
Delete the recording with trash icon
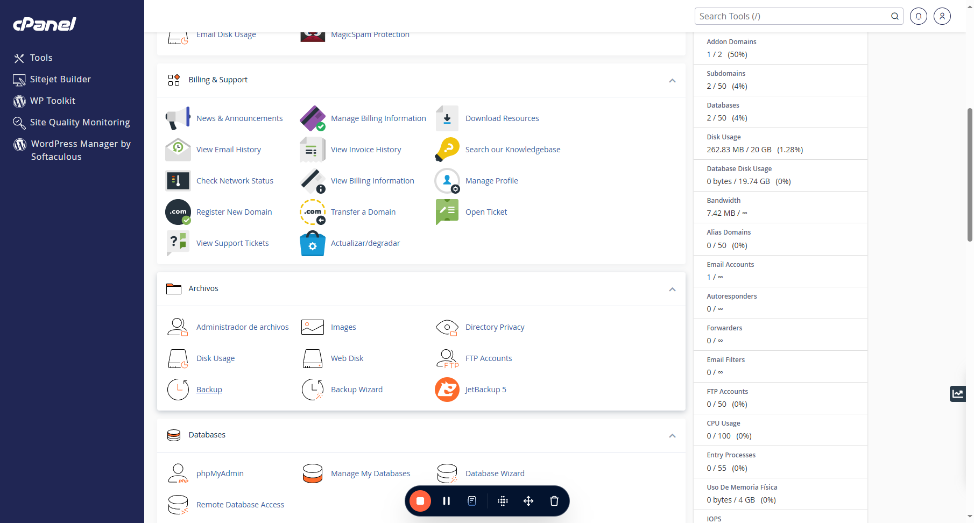(x=554, y=501)
